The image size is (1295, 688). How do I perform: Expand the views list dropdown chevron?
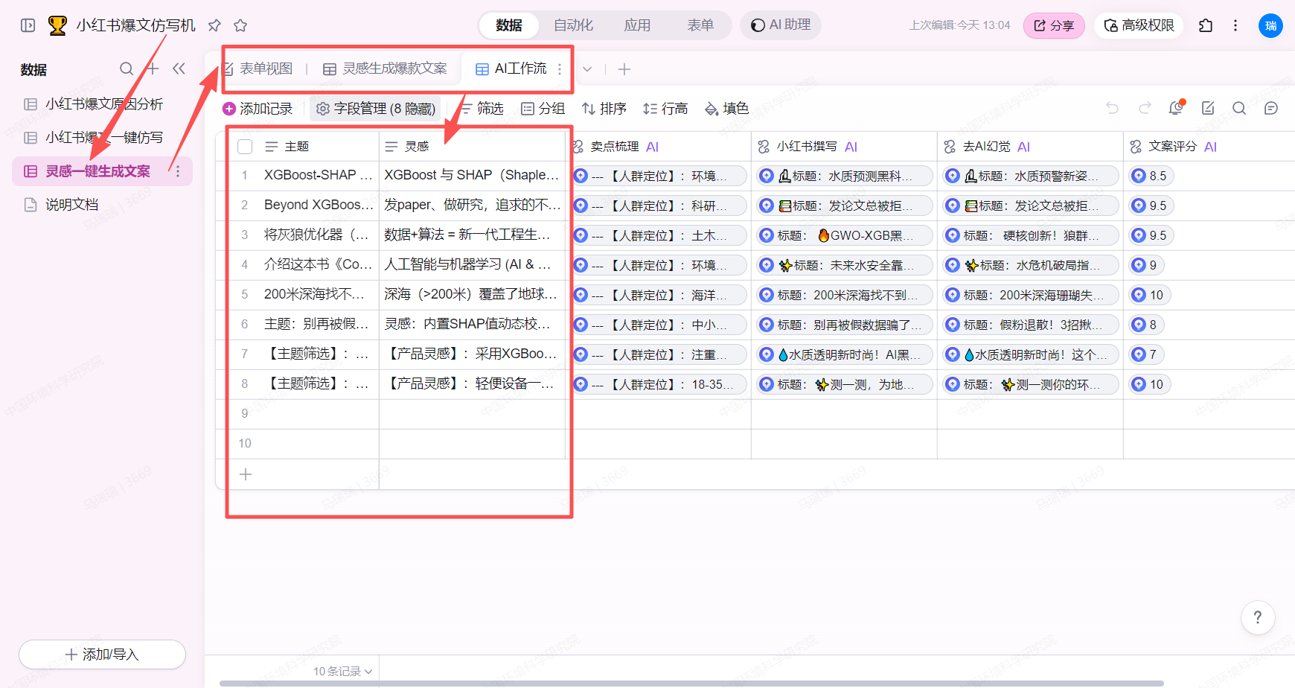587,69
